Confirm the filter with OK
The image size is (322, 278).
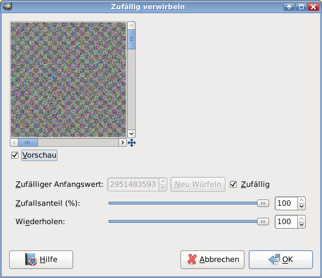[281, 260]
